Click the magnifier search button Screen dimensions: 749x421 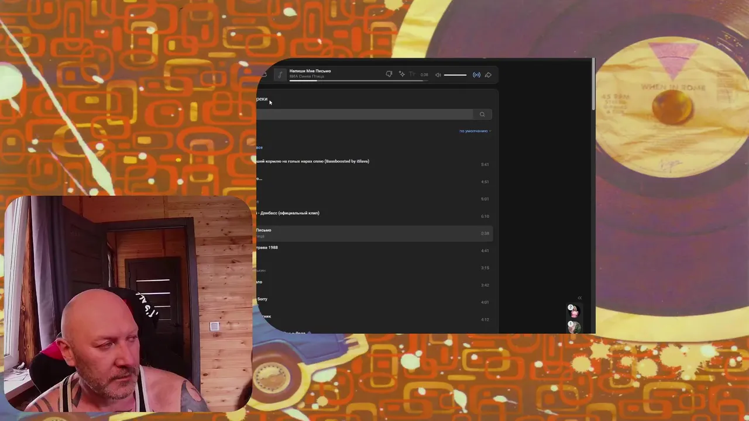(x=482, y=115)
